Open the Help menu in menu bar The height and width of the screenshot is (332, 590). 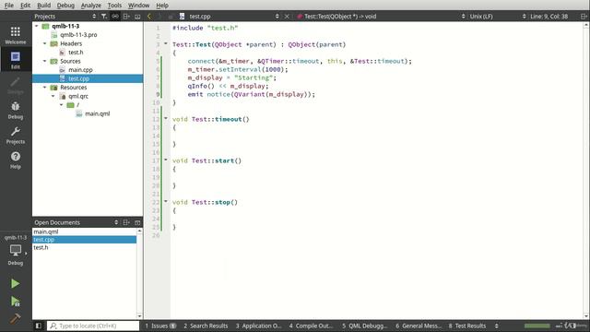162,6
